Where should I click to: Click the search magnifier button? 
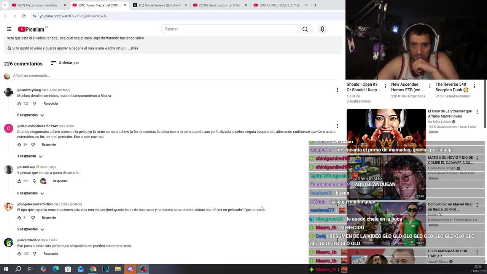[x=305, y=29]
